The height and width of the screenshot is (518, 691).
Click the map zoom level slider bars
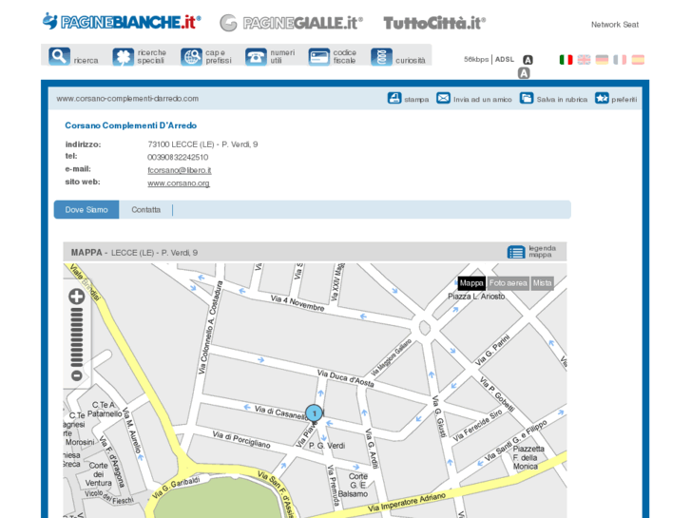pyautogui.click(x=77, y=337)
